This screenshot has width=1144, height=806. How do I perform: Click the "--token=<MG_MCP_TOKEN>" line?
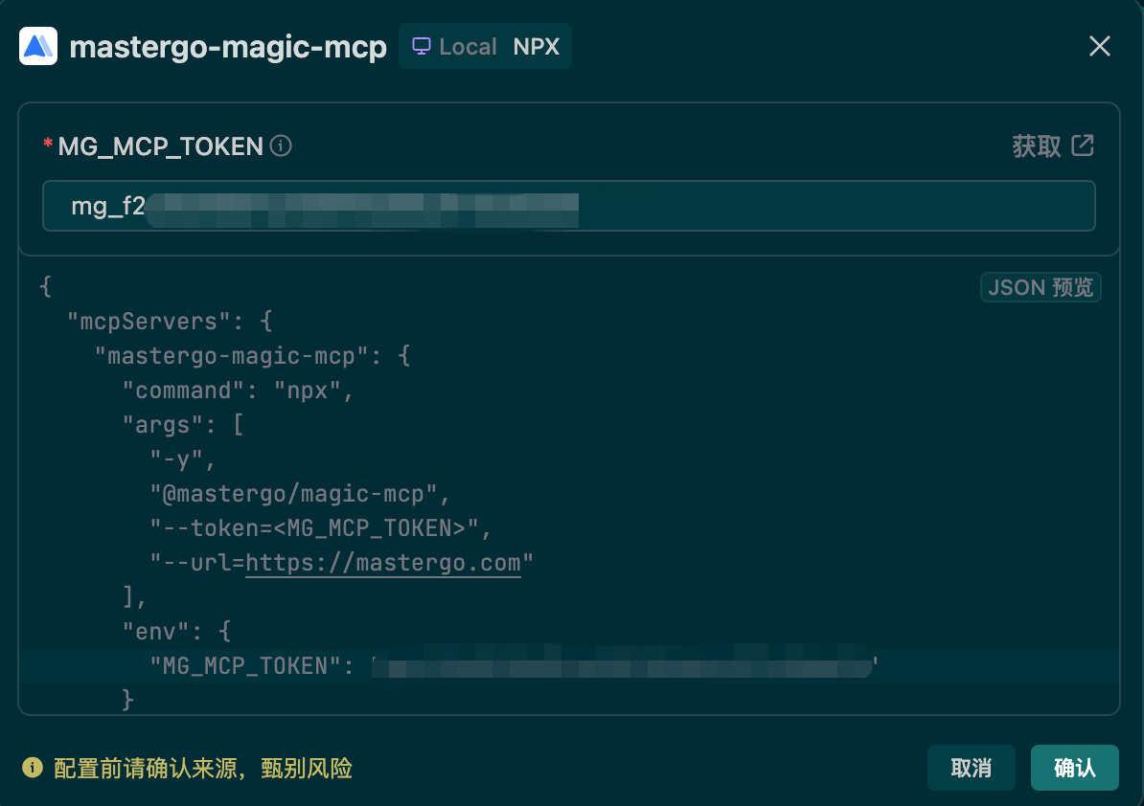click(x=320, y=527)
